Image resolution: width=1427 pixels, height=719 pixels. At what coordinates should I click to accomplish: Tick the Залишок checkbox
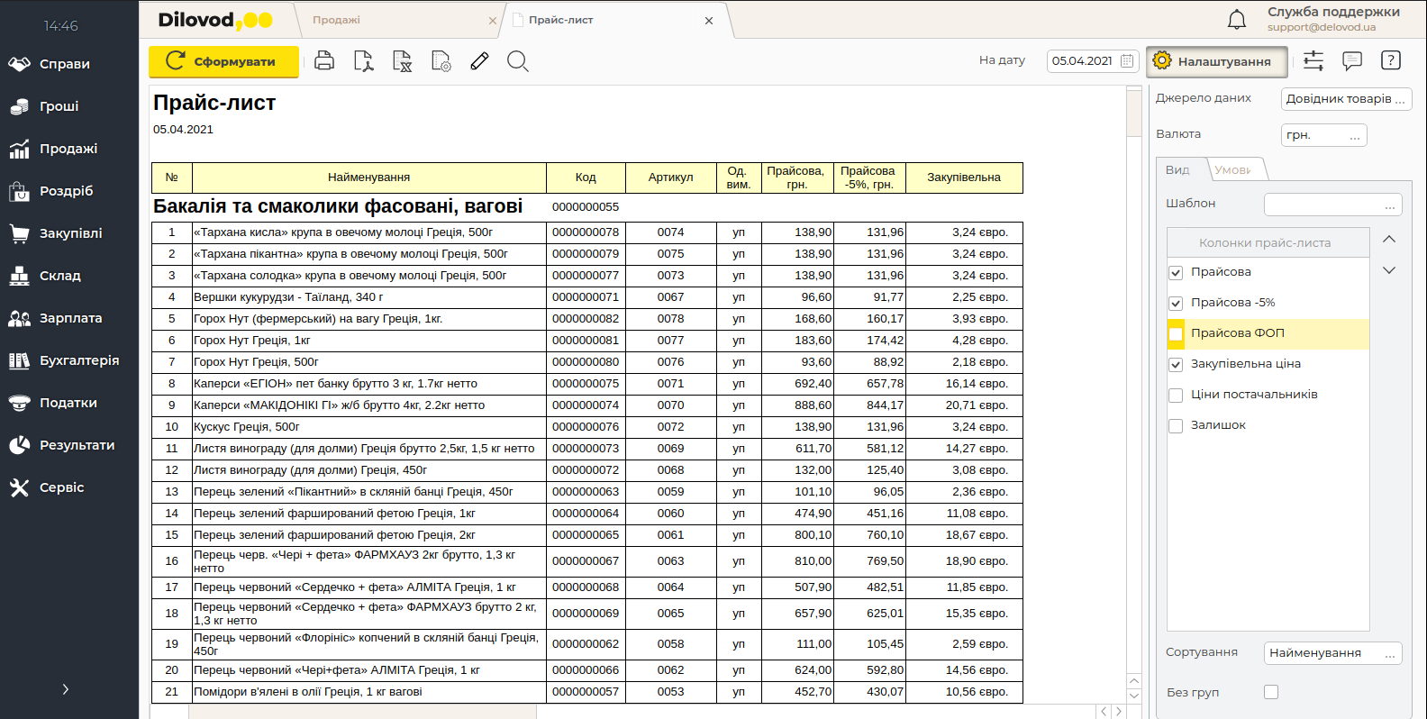[1176, 426]
